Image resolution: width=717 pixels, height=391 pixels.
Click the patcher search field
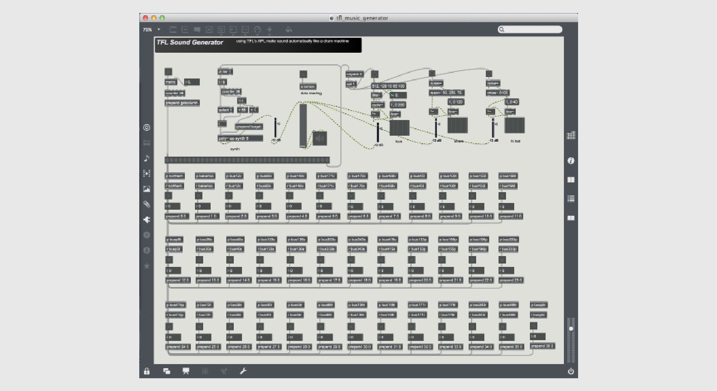(x=530, y=30)
